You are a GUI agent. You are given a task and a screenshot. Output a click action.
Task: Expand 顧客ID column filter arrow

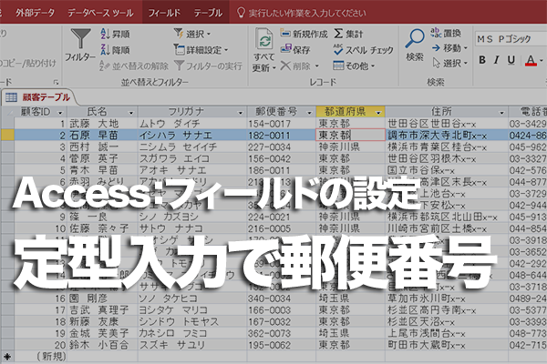pos(60,113)
